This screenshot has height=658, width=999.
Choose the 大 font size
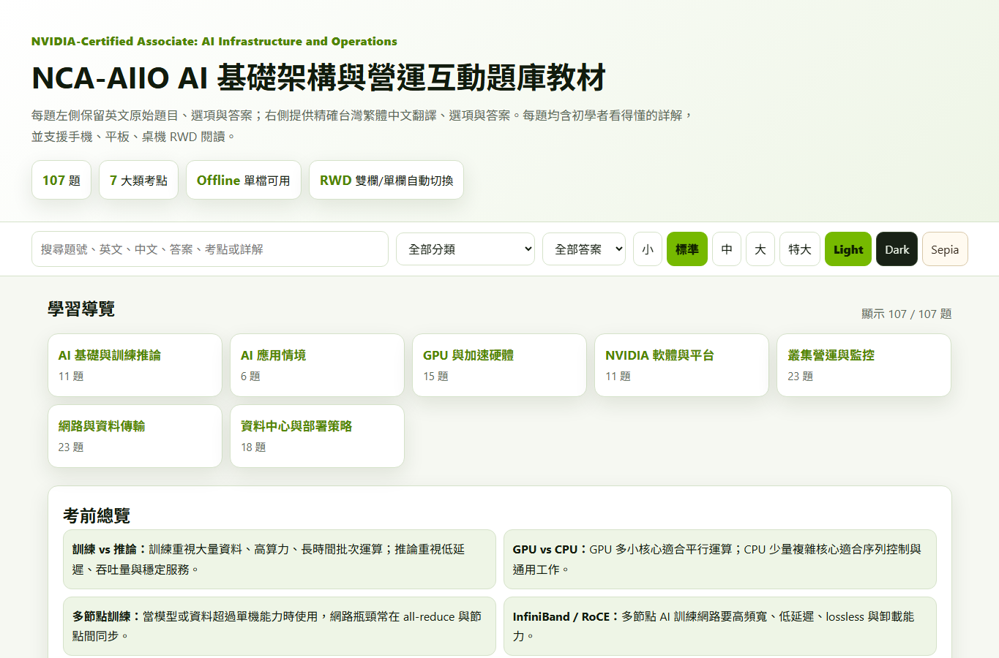click(760, 249)
